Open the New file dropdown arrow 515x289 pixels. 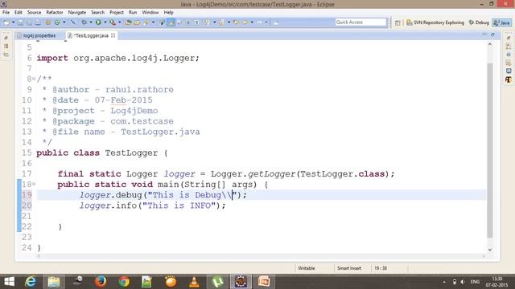pyautogui.click(x=14, y=22)
